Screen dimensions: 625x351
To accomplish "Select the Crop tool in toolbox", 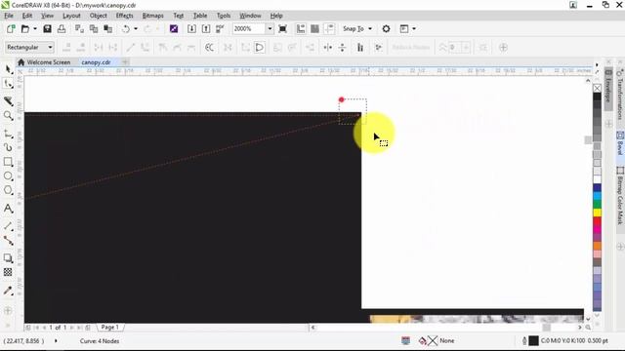I will point(9,101).
